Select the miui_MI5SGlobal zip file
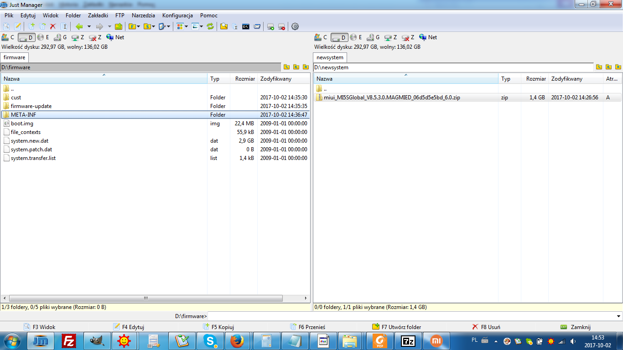The width and height of the screenshot is (623, 350). (x=392, y=98)
